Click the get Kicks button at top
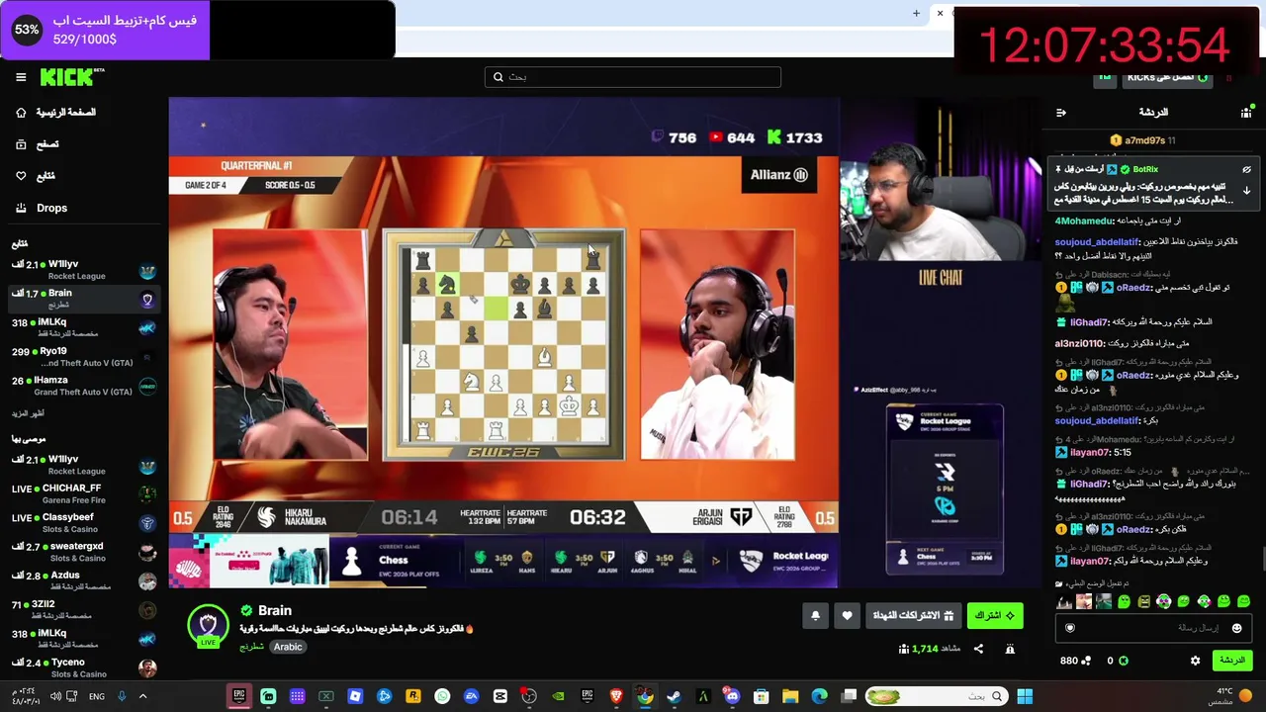1266x712 pixels. (1168, 77)
